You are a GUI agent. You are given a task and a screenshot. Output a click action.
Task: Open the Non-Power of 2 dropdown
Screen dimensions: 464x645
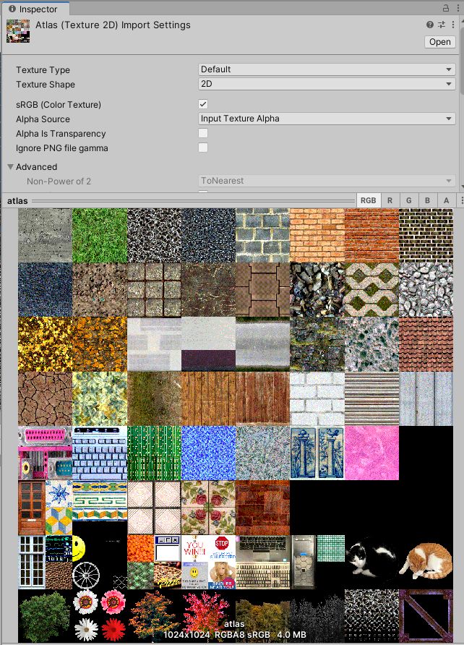click(327, 181)
